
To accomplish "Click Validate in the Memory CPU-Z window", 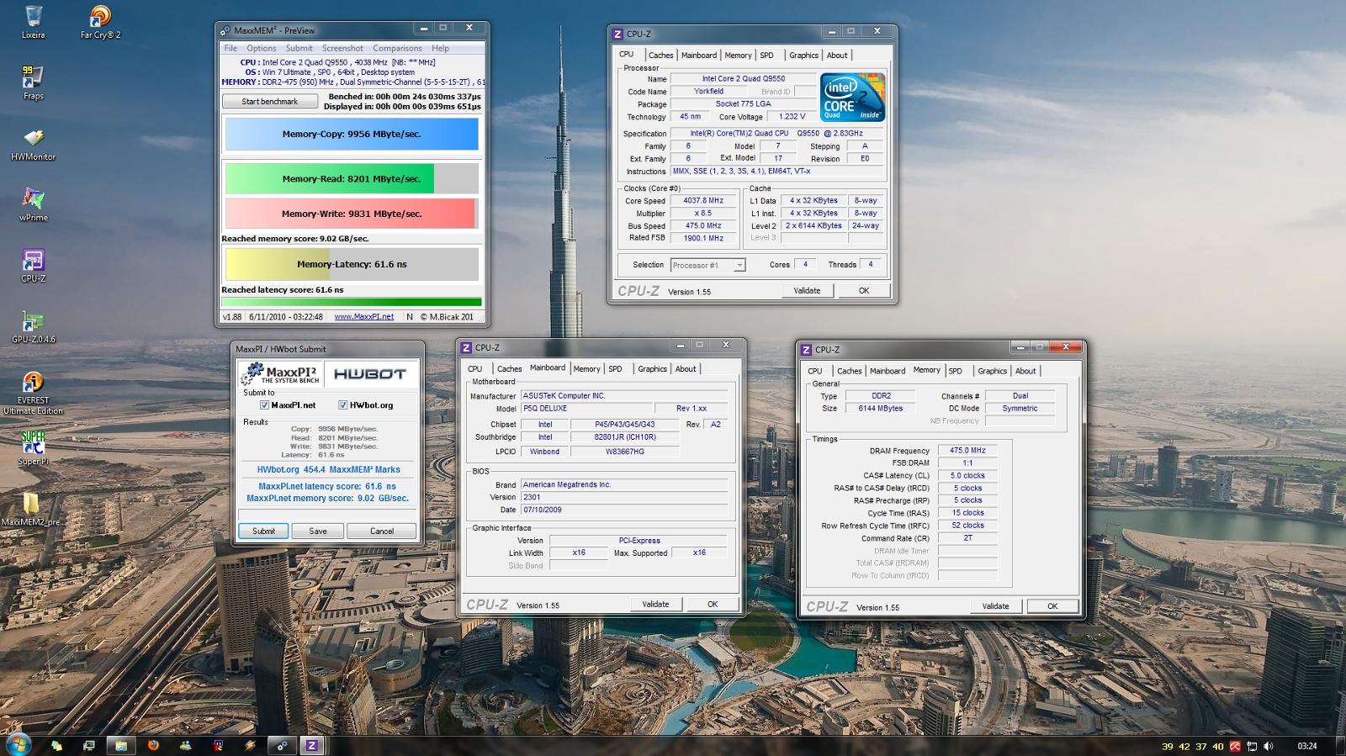I will [995, 606].
